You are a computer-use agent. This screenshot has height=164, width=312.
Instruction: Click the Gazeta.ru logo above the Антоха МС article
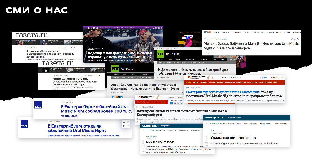point(58,63)
